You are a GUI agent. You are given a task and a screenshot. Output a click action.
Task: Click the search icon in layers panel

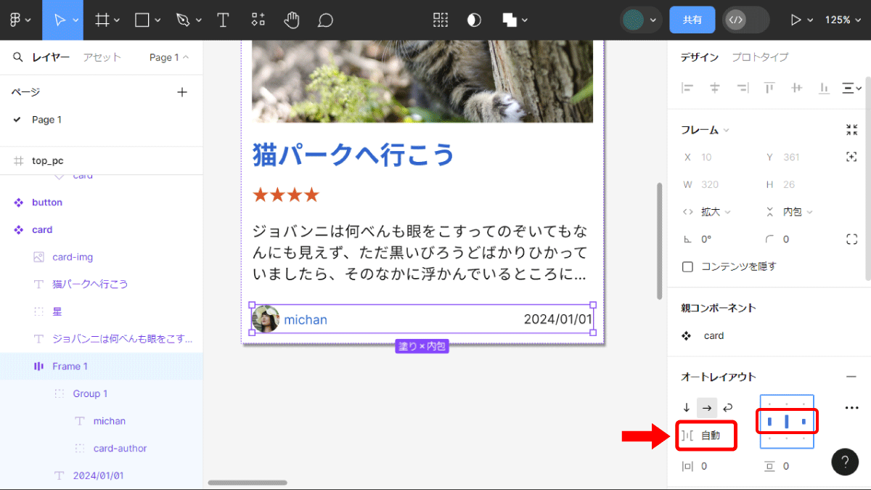pos(17,57)
